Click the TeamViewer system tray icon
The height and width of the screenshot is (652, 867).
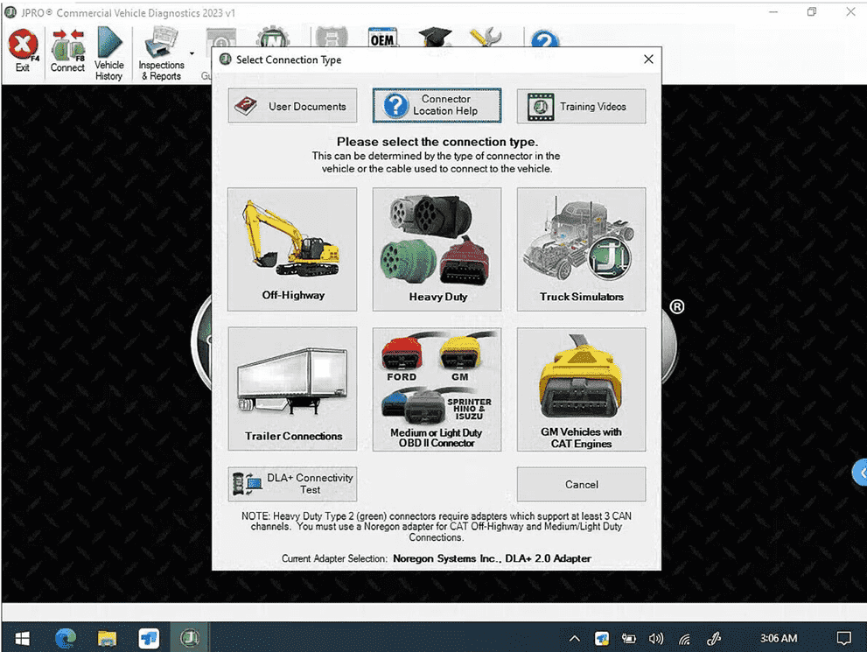602,639
